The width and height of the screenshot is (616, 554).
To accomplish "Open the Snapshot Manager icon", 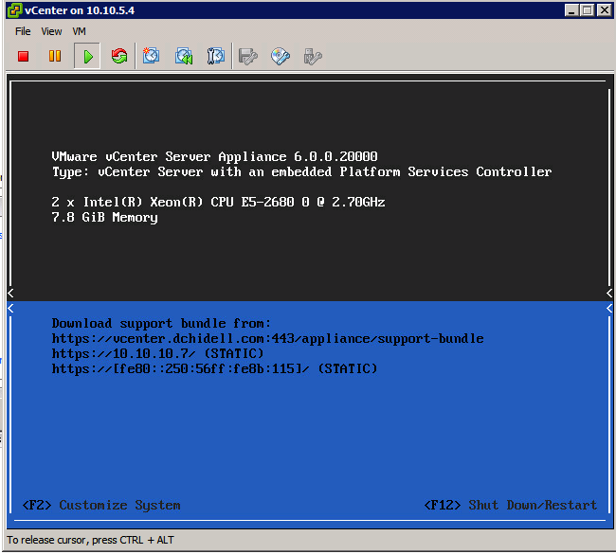I will pos(216,56).
